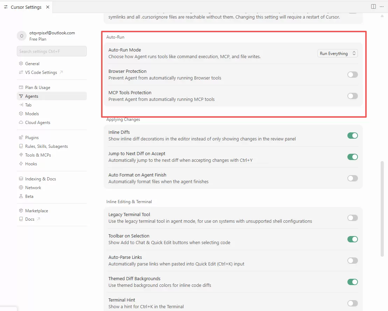Open the Indexing & Docs section
Image resolution: width=388 pixels, height=311 pixels.
52,179
